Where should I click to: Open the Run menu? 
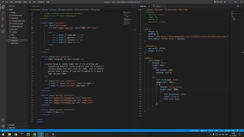coord(35,2)
